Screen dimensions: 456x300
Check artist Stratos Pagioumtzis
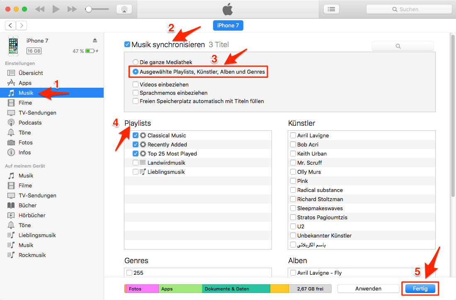tap(293, 217)
